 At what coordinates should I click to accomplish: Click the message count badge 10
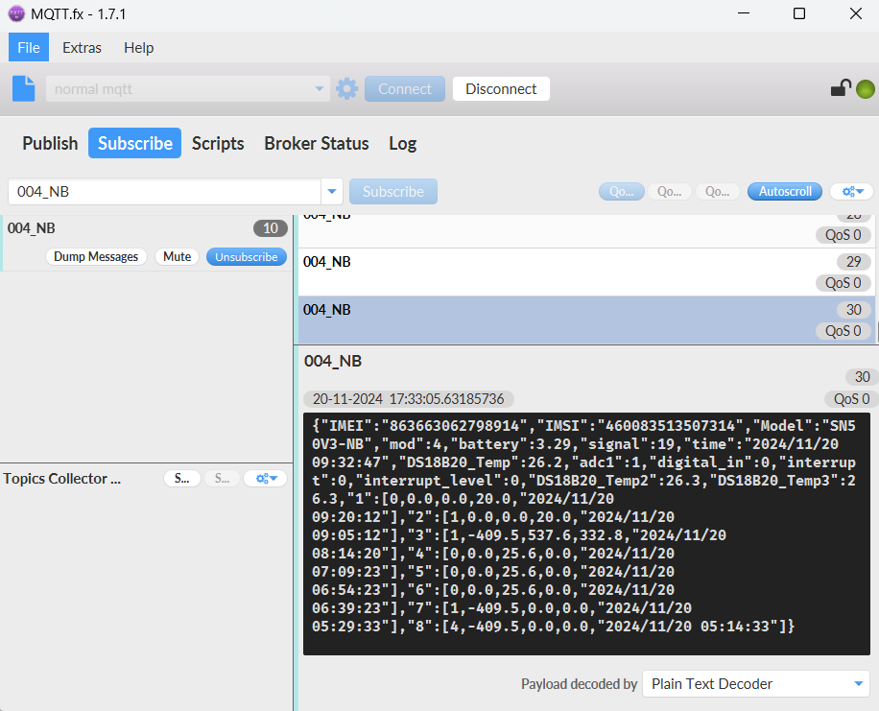(x=271, y=228)
